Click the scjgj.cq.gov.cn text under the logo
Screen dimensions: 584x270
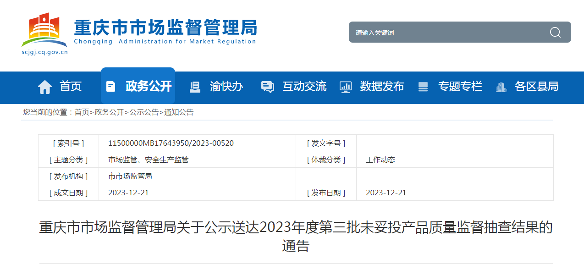pyautogui.click(x=44, y=52)
